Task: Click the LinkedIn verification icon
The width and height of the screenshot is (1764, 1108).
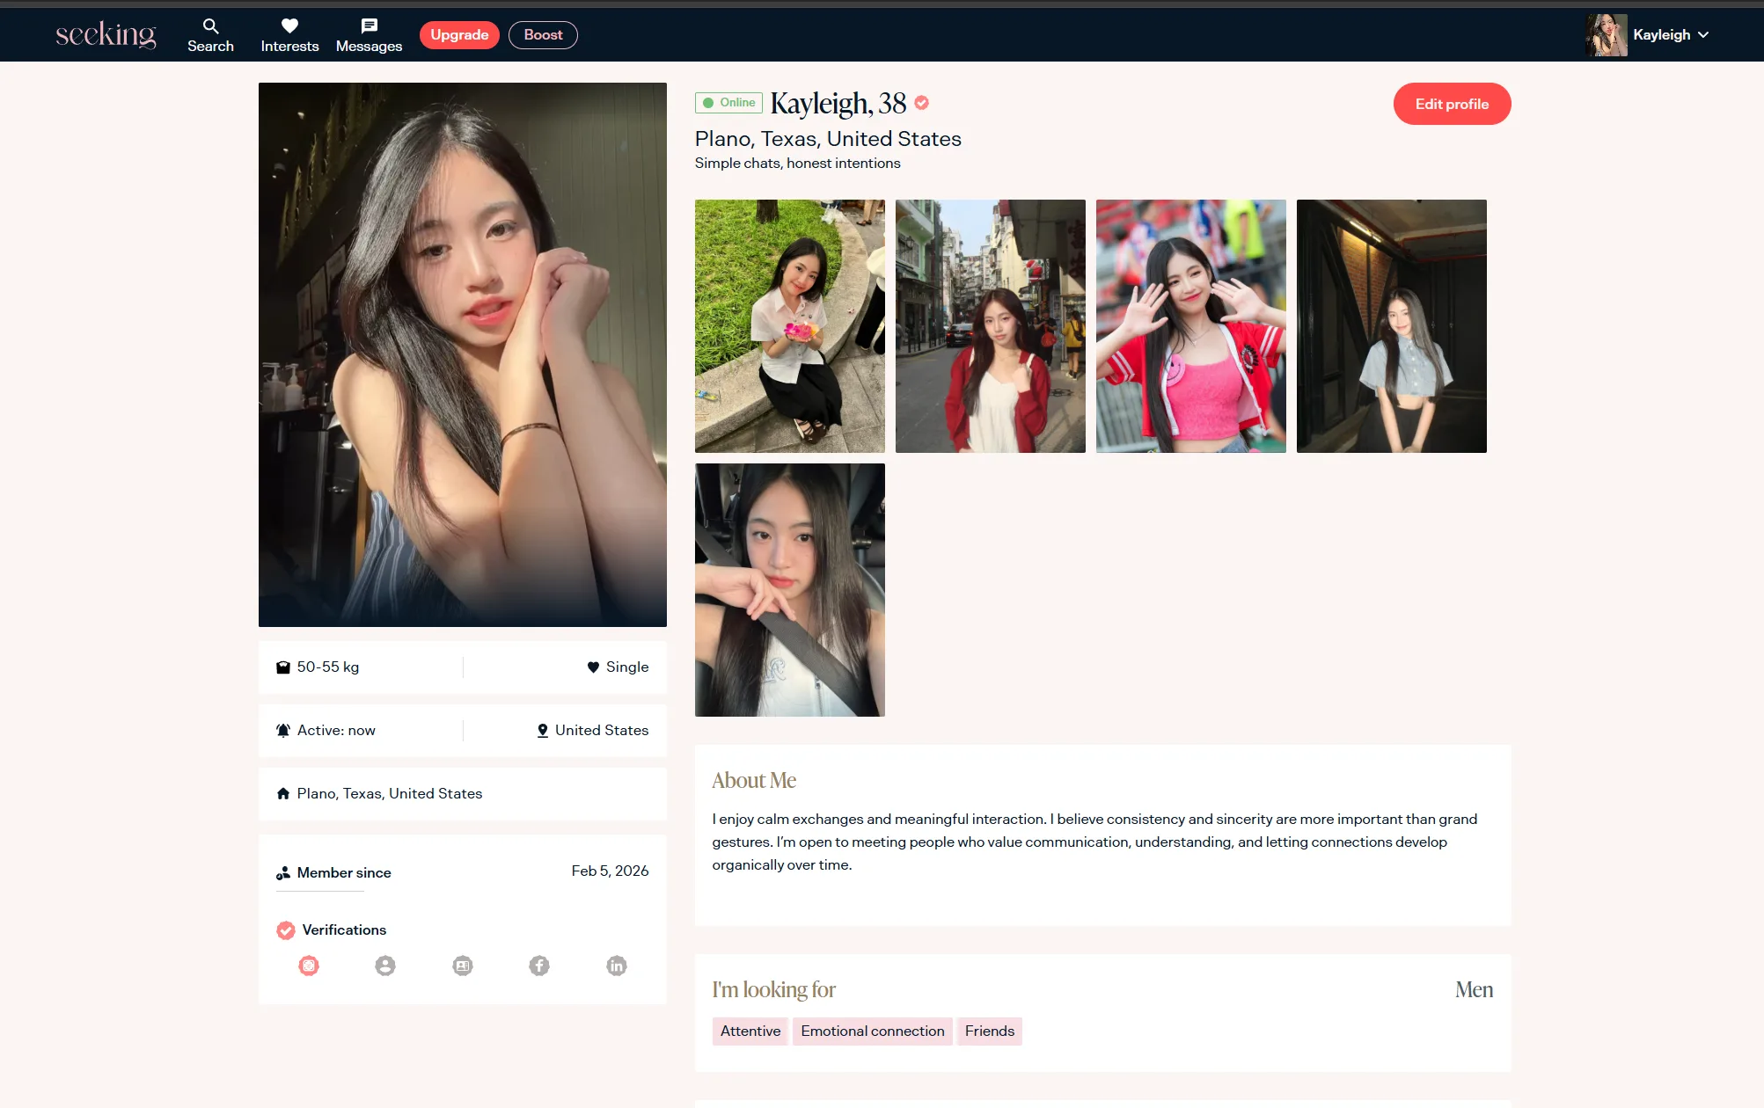Action: [x=616, y=966]
